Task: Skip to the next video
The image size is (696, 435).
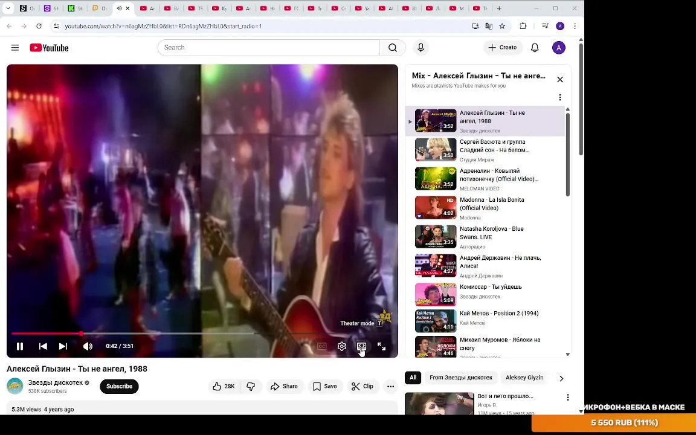Action: click(x=63, y=346)
